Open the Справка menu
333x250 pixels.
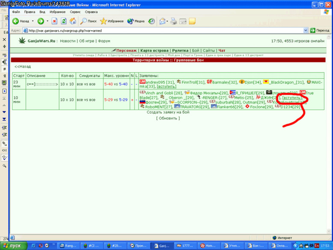point(91,12)
